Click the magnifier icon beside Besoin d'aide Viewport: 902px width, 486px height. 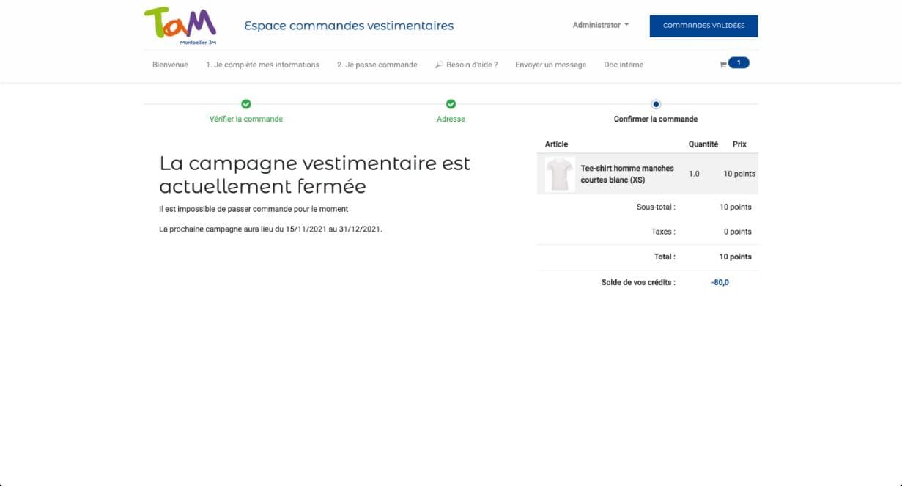click(438, 64)
